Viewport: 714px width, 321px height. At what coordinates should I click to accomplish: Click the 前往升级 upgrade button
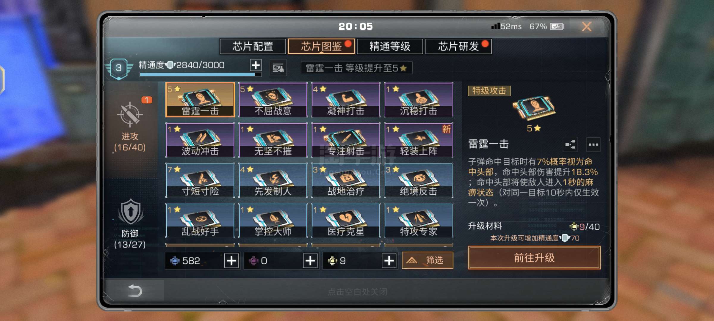[x=534, y=258]
